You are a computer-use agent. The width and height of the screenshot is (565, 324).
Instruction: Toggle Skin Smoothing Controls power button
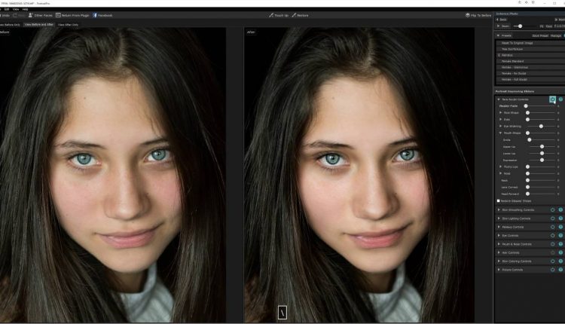click(x=552, y=209)
